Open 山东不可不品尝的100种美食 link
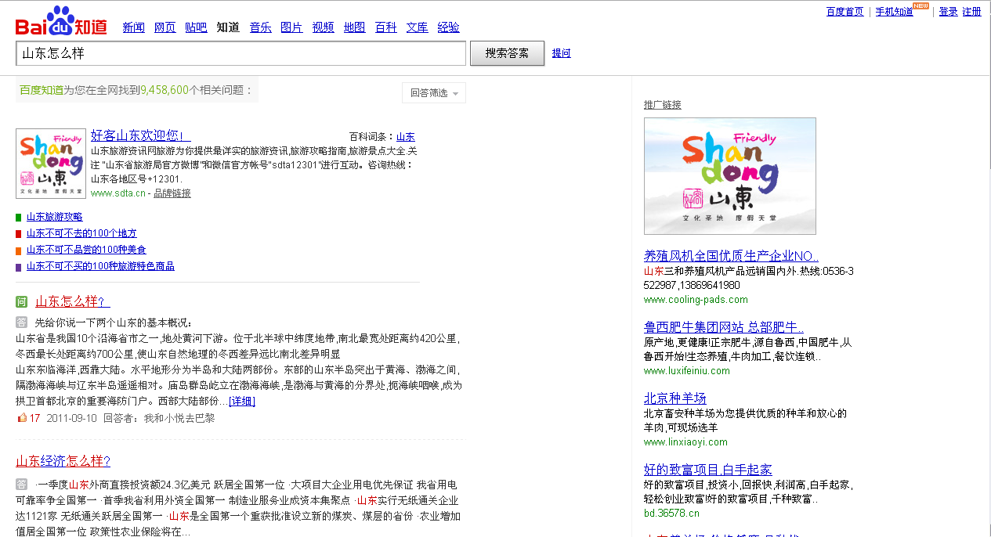This screenshot has height=537, width=991. coord(86,250)
